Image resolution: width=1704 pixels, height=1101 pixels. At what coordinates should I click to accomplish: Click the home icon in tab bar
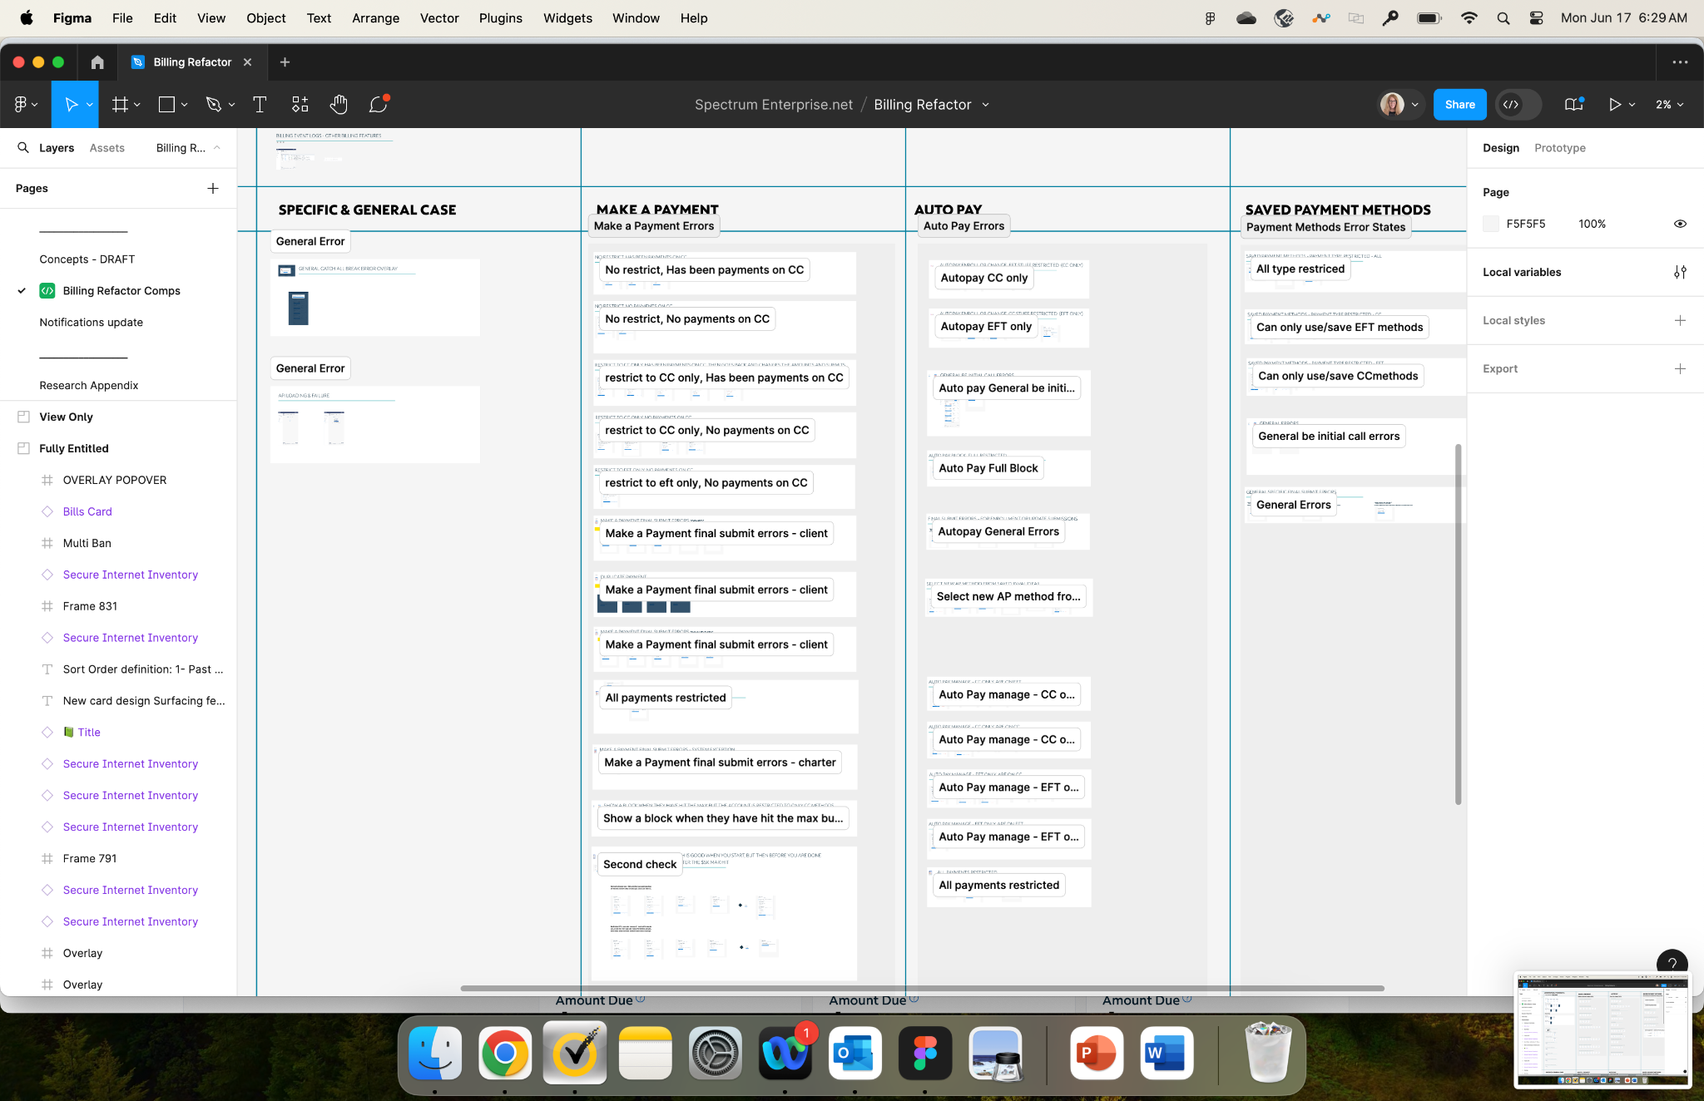click(97, 62)
